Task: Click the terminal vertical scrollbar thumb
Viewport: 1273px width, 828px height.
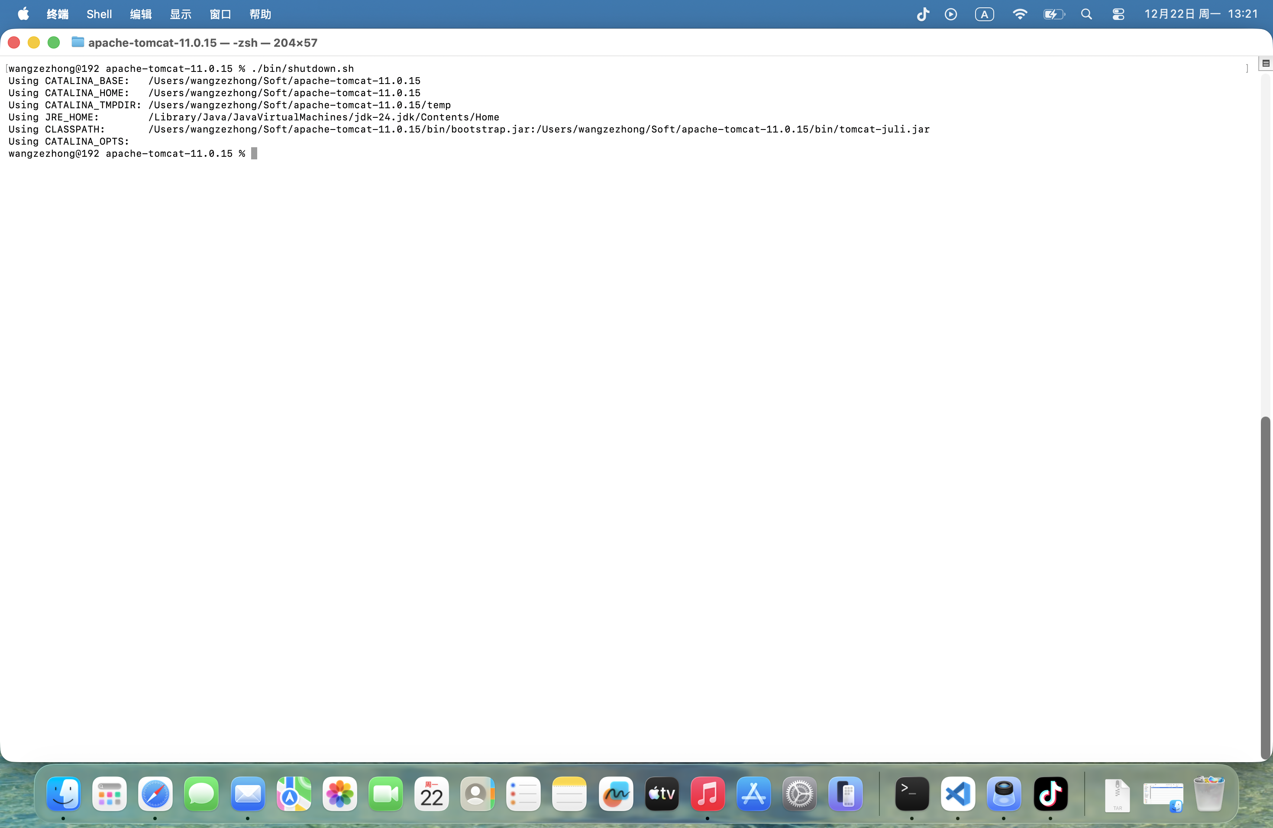Action: point(1265,587)
